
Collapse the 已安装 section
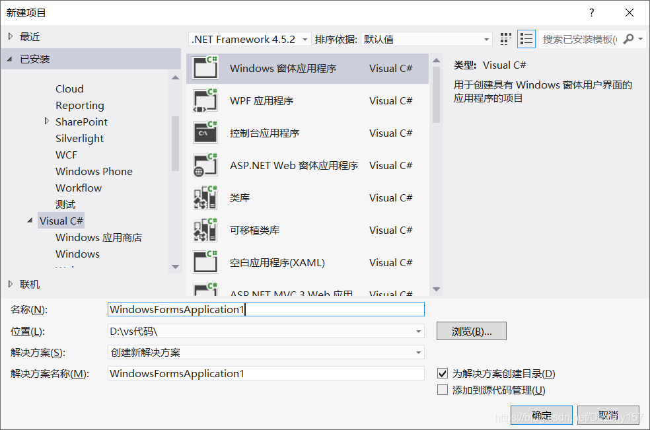coord(9,59)
